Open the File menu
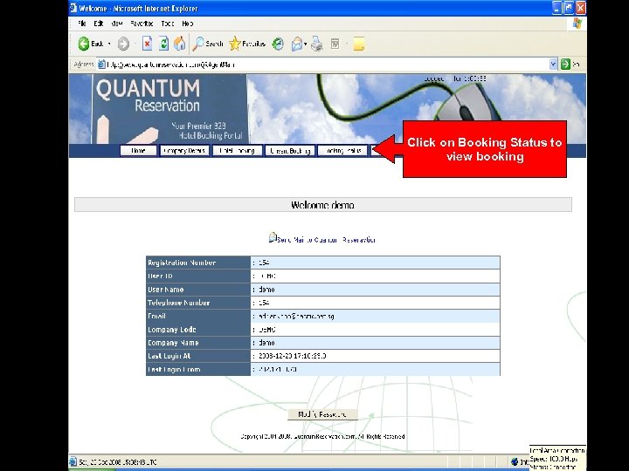 [x=82, y=24]
